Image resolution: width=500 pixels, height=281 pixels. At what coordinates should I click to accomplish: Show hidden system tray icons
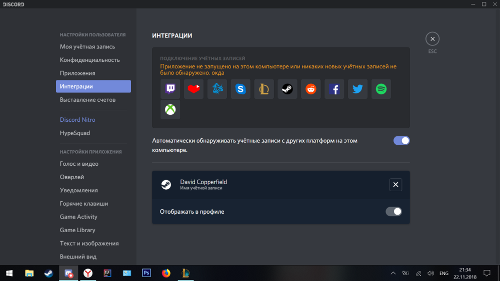393,274
